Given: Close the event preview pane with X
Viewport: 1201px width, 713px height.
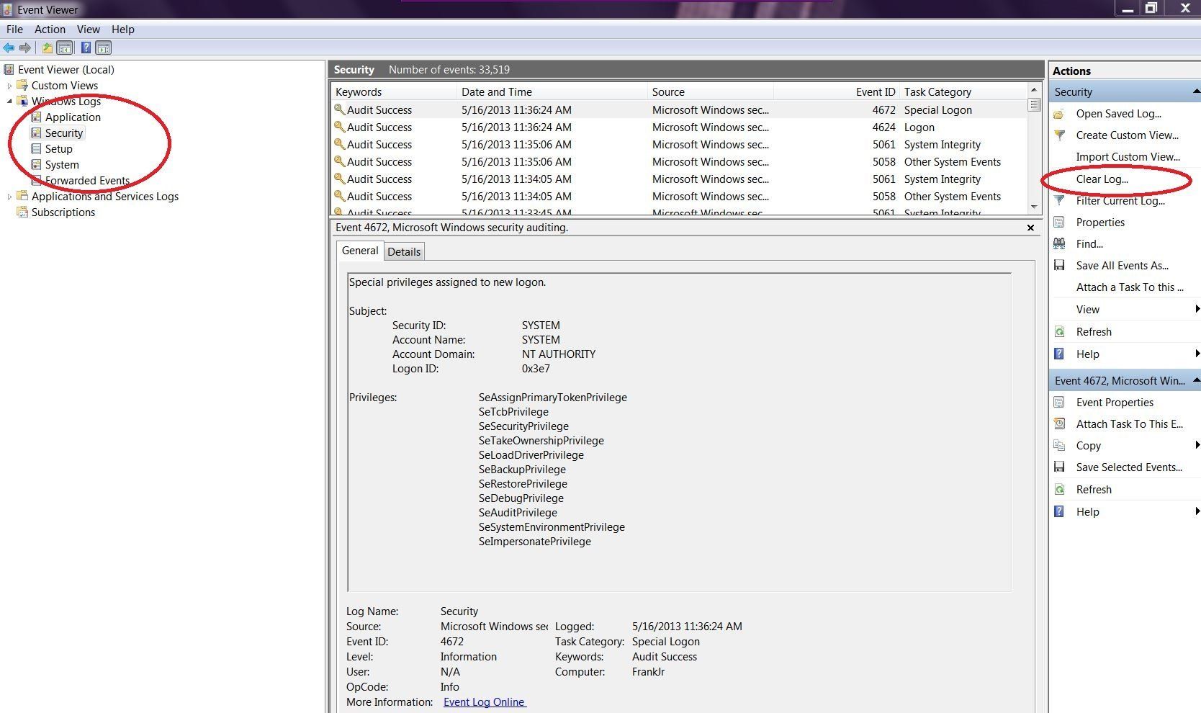Looking at the screenshot, I should point(1030,228).
